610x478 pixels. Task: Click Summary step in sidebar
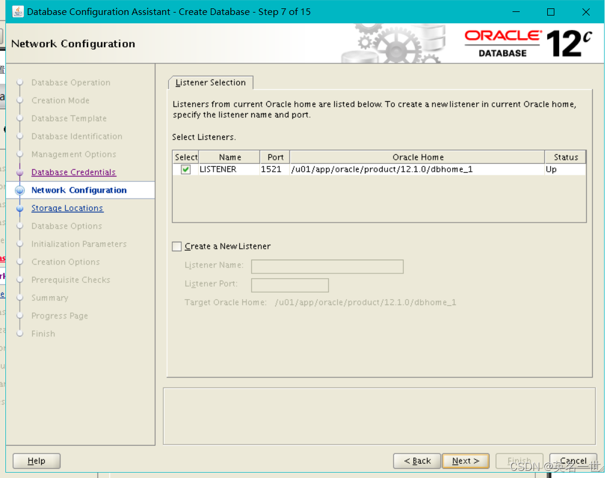[x=50, y=297]
